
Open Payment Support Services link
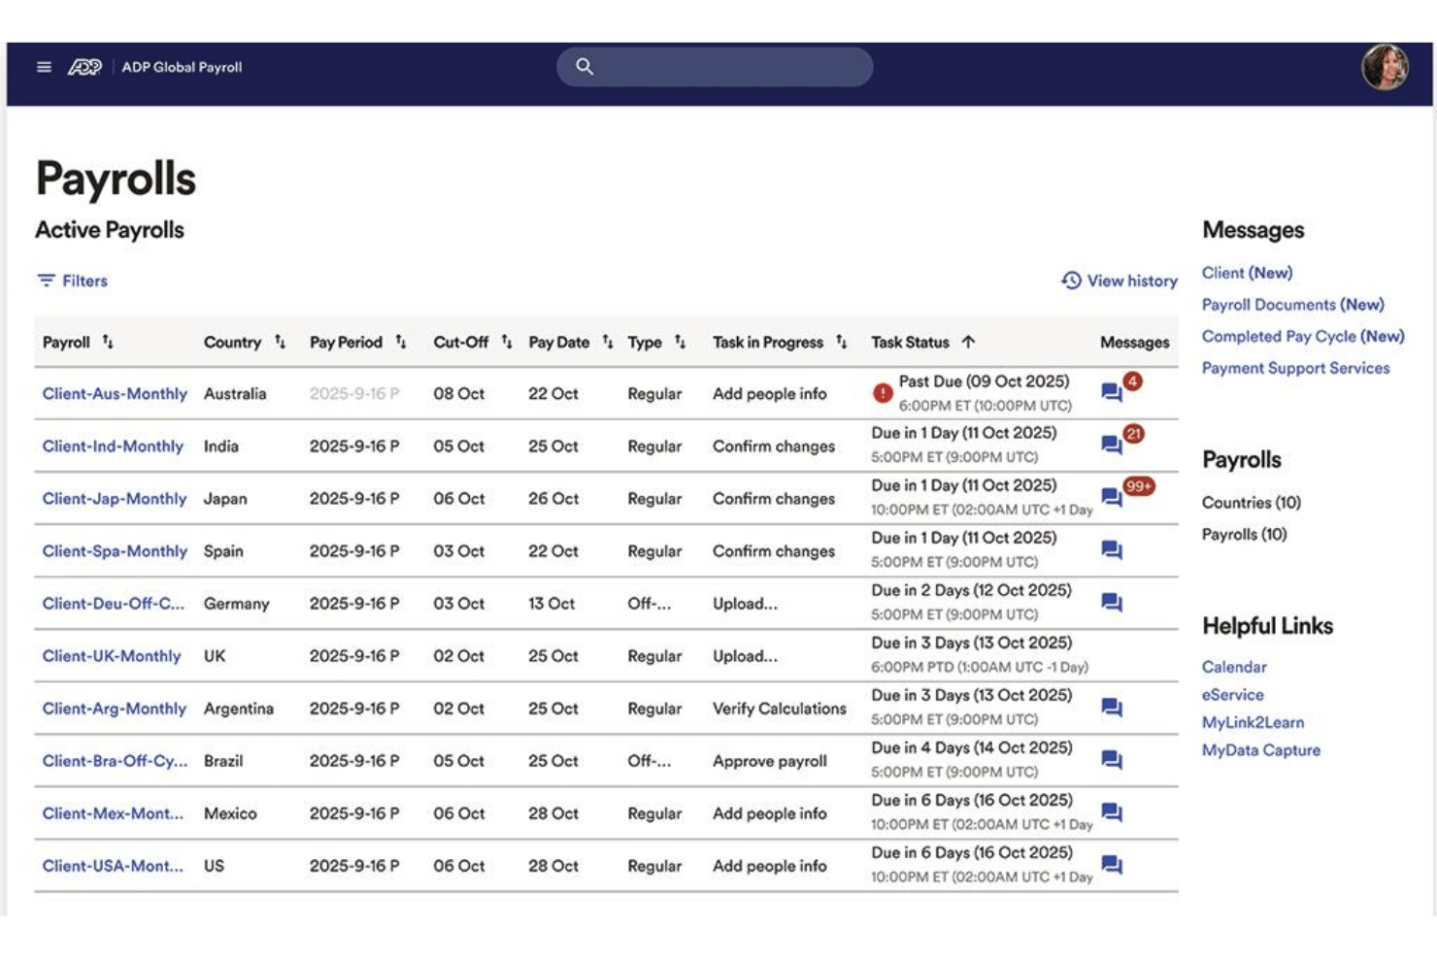coord(1296,368)
